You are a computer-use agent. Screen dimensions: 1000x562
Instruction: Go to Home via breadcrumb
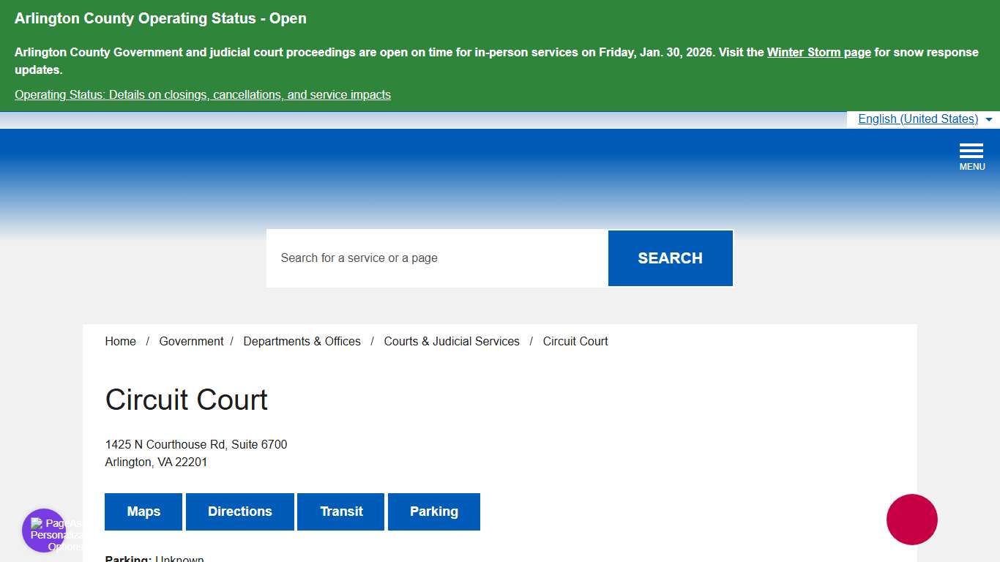click(120, 341)
